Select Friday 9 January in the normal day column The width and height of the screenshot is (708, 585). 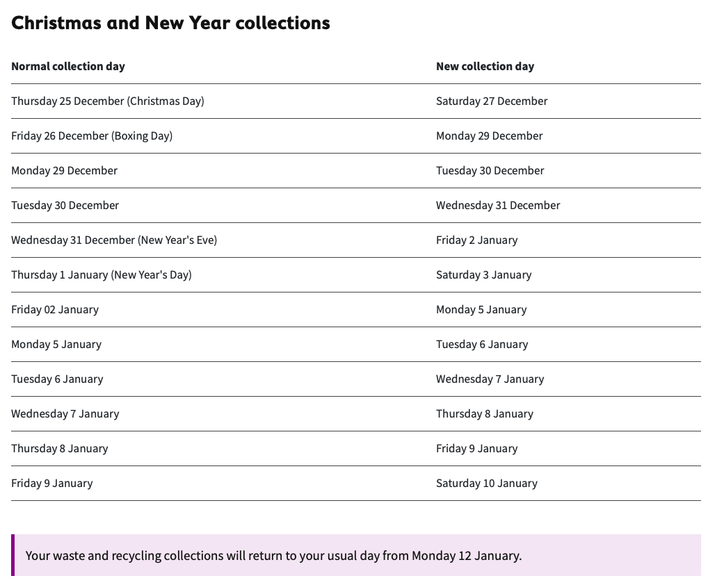click(x=51, y=484)
